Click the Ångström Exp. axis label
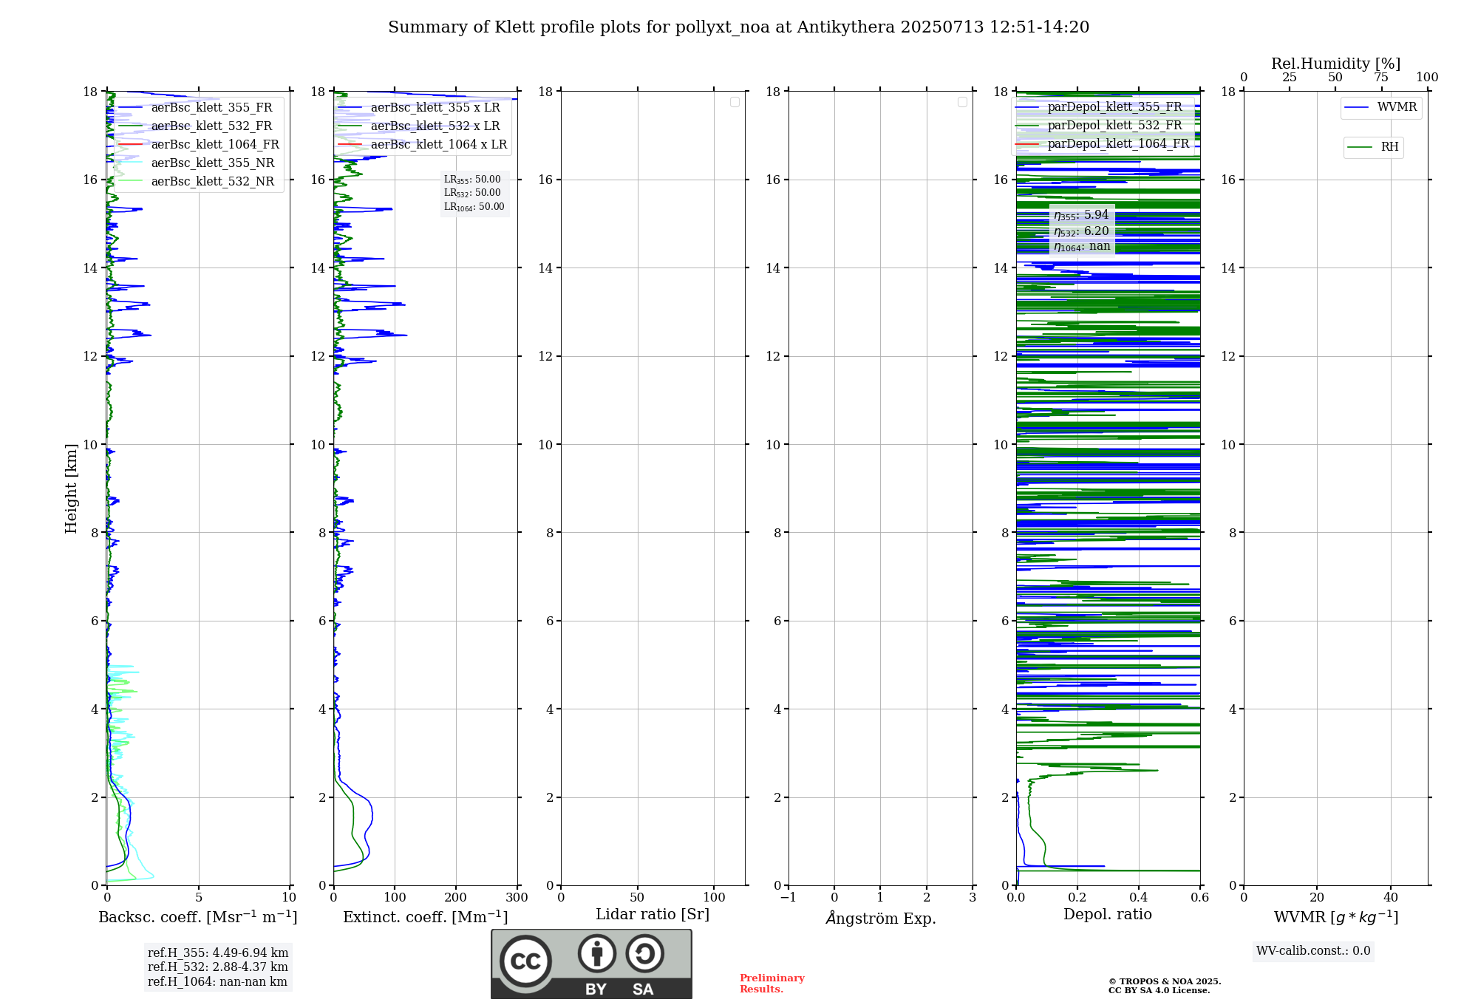The width and height of the screenshot is (1478, 1005). pyautogui.click(x=881, y=918)
